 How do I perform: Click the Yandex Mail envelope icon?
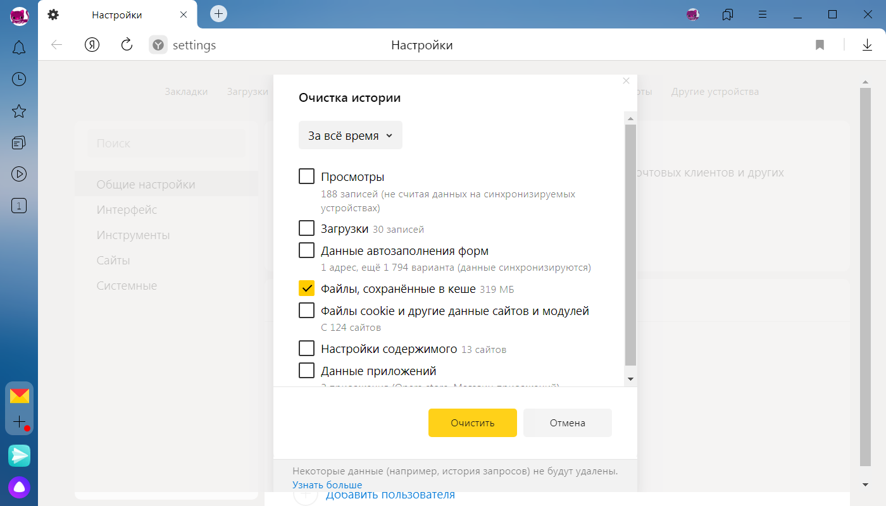20,396
